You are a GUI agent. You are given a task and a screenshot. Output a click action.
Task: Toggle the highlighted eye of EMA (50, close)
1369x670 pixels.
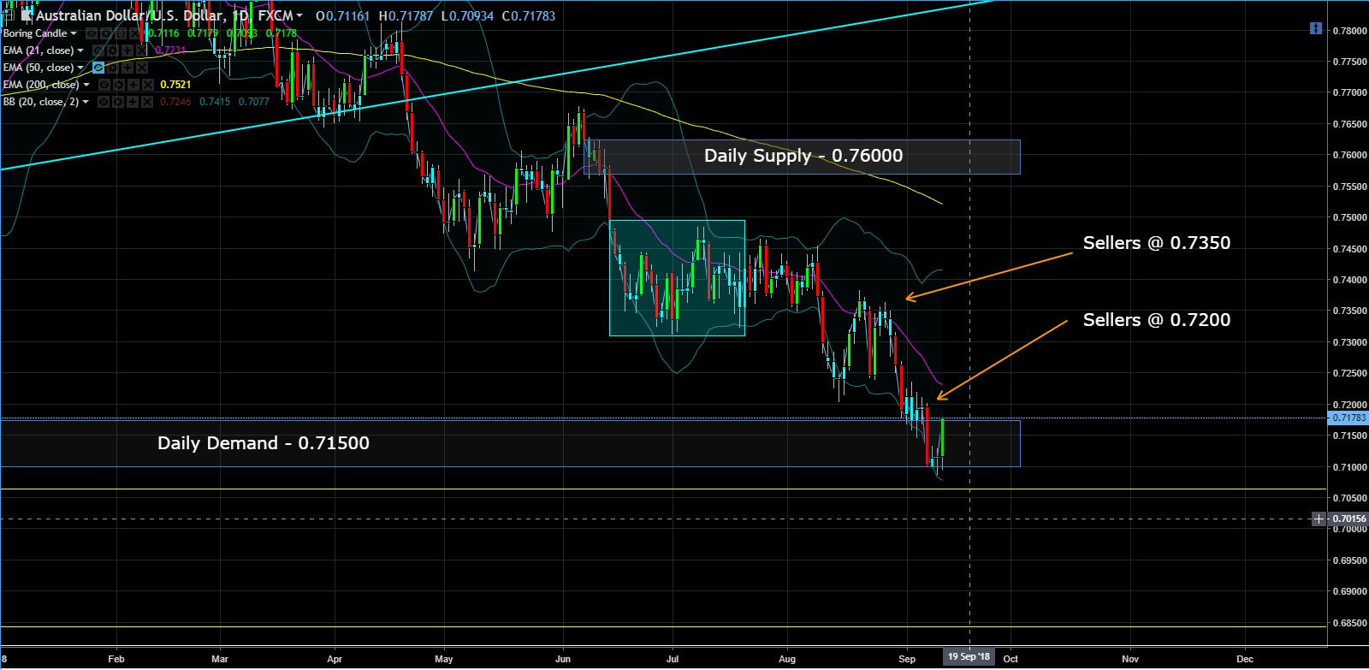[x=98, y=68]
